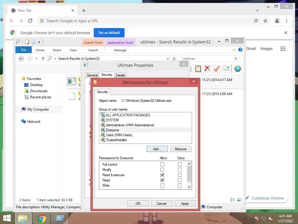Open File menu in Explorer ribbon
298x224 pixels.
[24, 50]
